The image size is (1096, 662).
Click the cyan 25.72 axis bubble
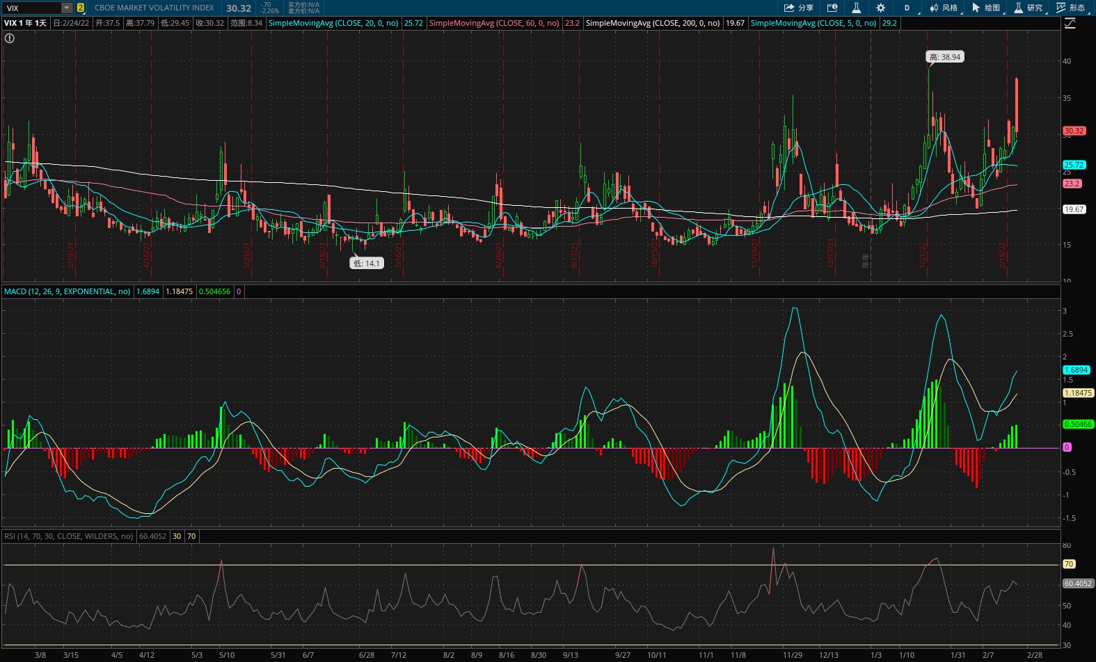click(x=1074, y=165)
